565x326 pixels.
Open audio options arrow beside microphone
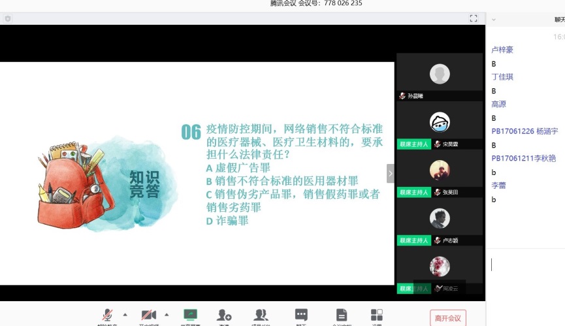coord(125,314)
